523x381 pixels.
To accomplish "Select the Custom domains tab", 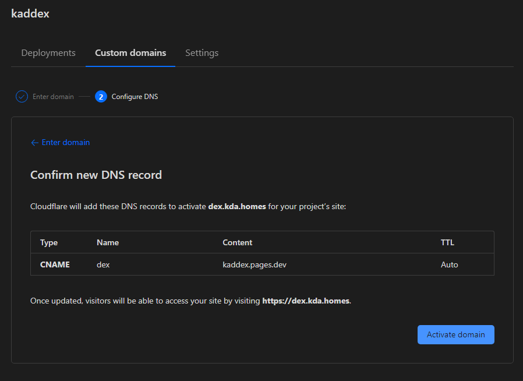I will 130,52.
